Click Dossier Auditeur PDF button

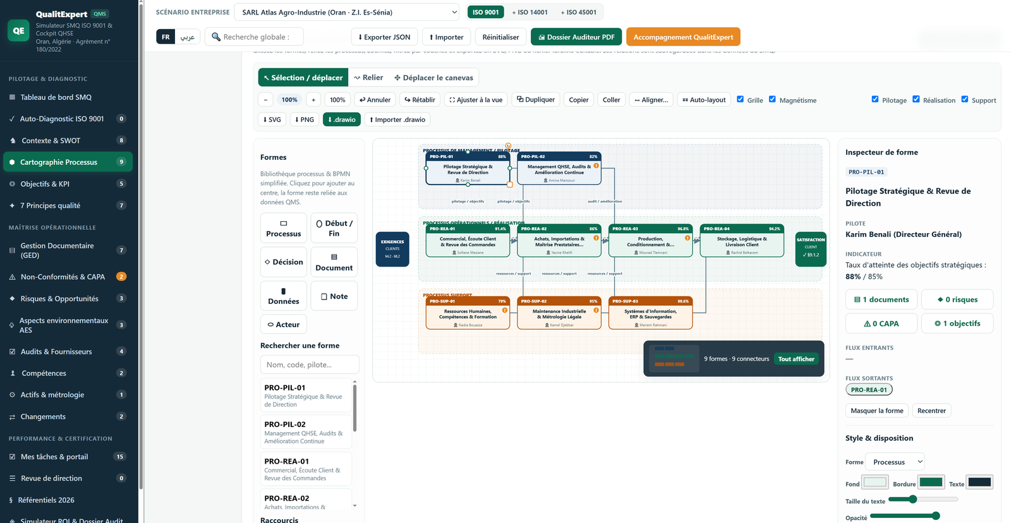click(576, 37)
